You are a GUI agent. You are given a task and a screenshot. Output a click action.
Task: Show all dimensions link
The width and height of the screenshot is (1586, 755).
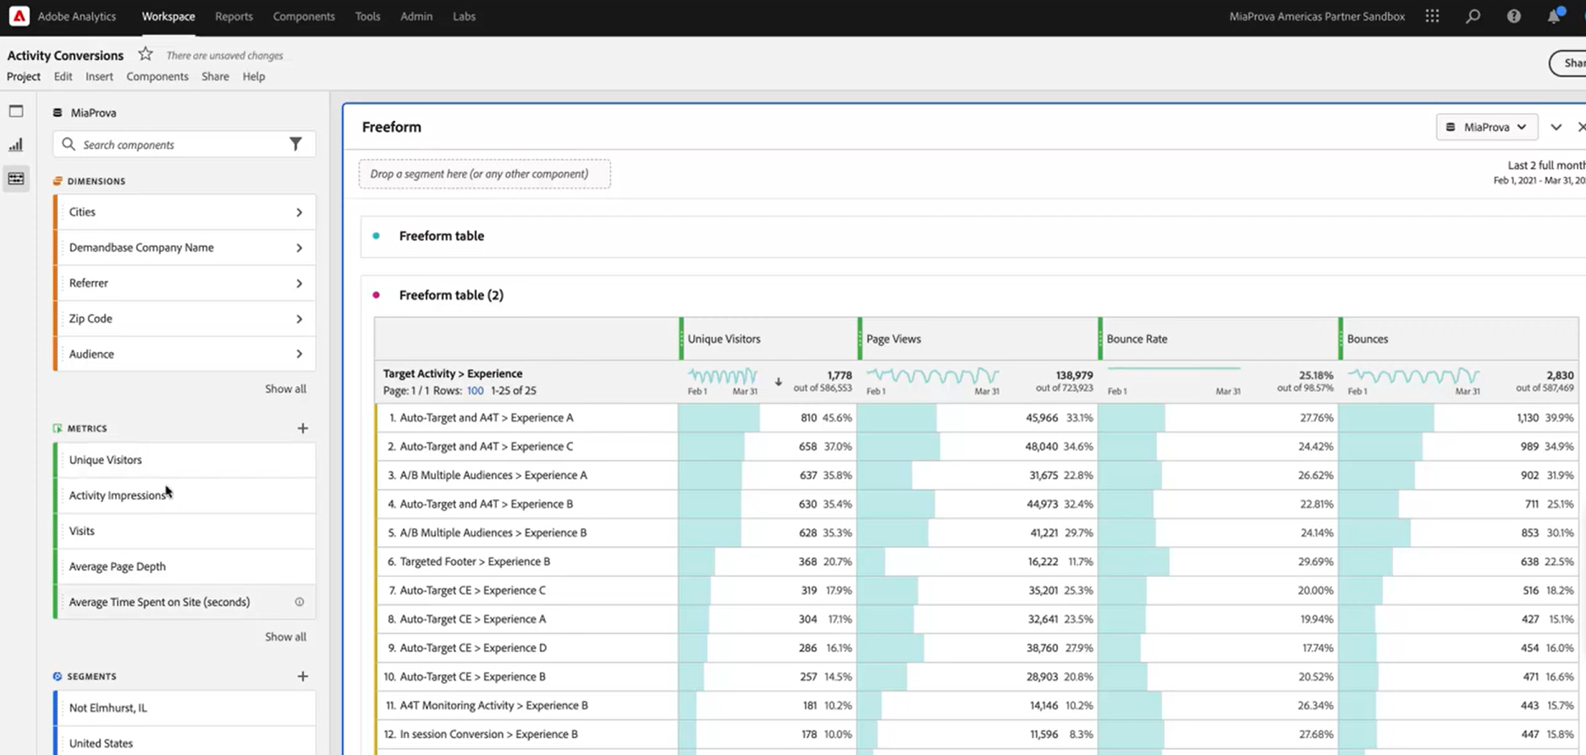point(285,389)
